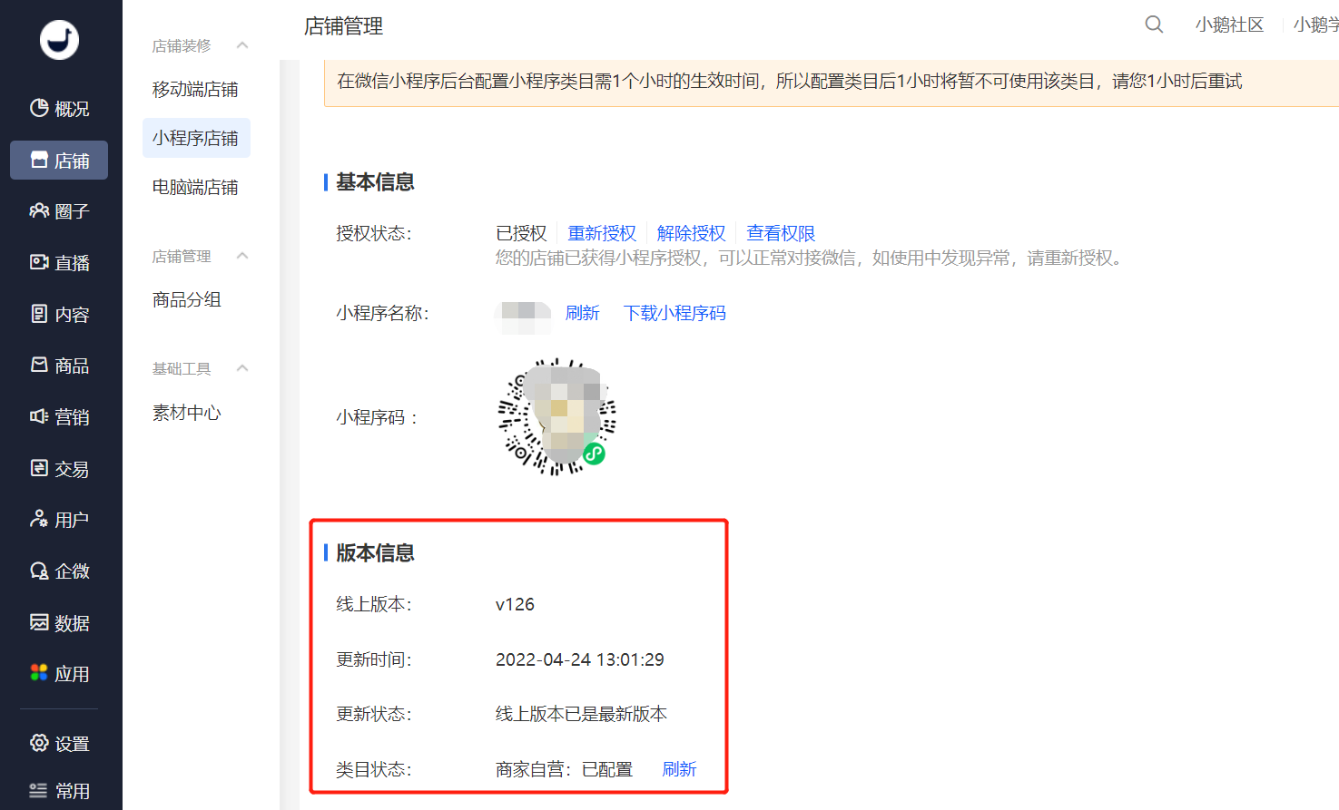1339x810 pixels.
Task: Select 电脑端店铺 in the submenu
Action: coord(195,187)
